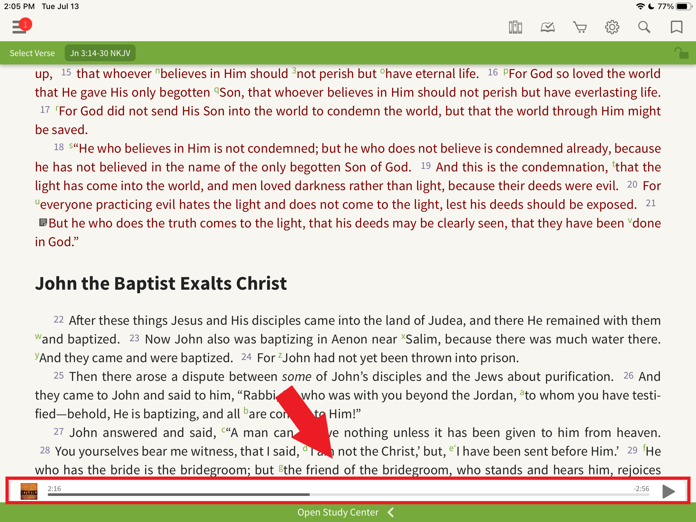This screenshot has height=522, width=696.
Task: Open cross-reference s before 'He who believes'
Action: click(x=71, y=146)
